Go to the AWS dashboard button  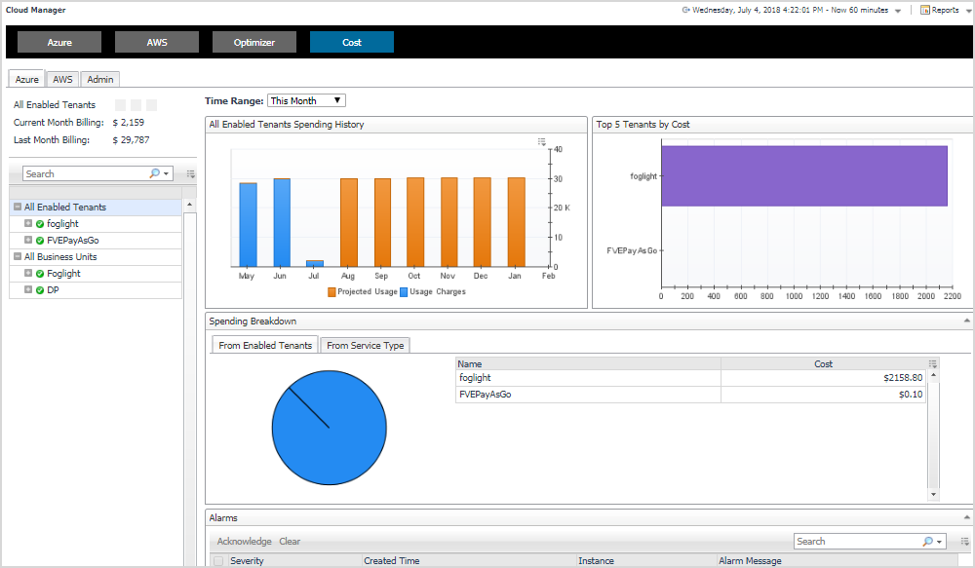click(157, 42)
